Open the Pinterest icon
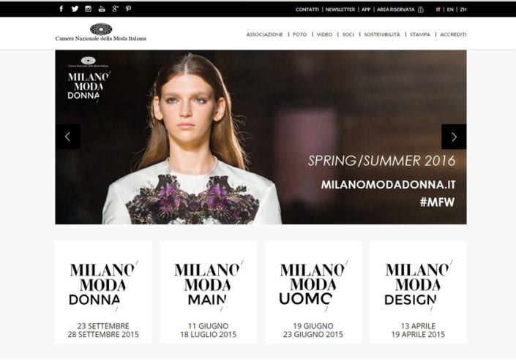The height and width of the screenshot is (364, 516). [128, 9]
